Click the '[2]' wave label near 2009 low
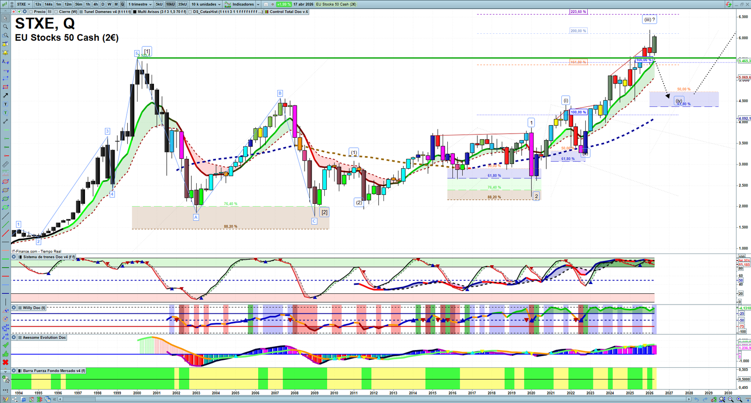 [x=324, y=212]
